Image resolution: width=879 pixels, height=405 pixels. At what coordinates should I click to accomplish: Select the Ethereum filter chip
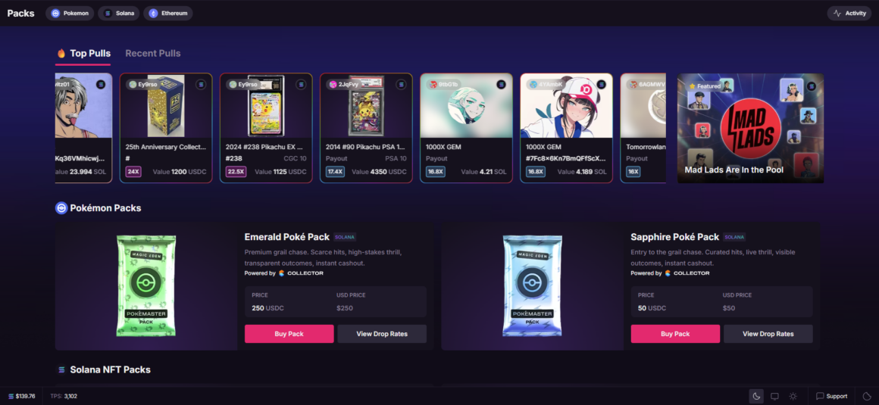pos(168,14)
